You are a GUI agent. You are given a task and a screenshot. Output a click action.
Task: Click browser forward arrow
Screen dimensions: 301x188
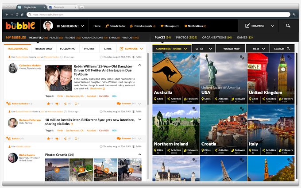point(12,15)
